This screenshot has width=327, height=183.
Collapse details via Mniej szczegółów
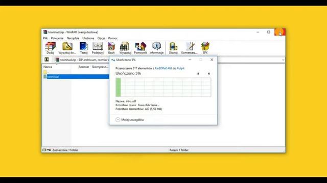point(130,120)
